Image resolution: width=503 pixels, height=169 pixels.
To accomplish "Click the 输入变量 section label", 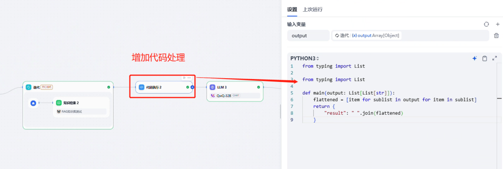I will point(297,24).
